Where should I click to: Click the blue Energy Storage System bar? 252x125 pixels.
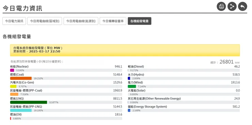(x=129, y=110)
